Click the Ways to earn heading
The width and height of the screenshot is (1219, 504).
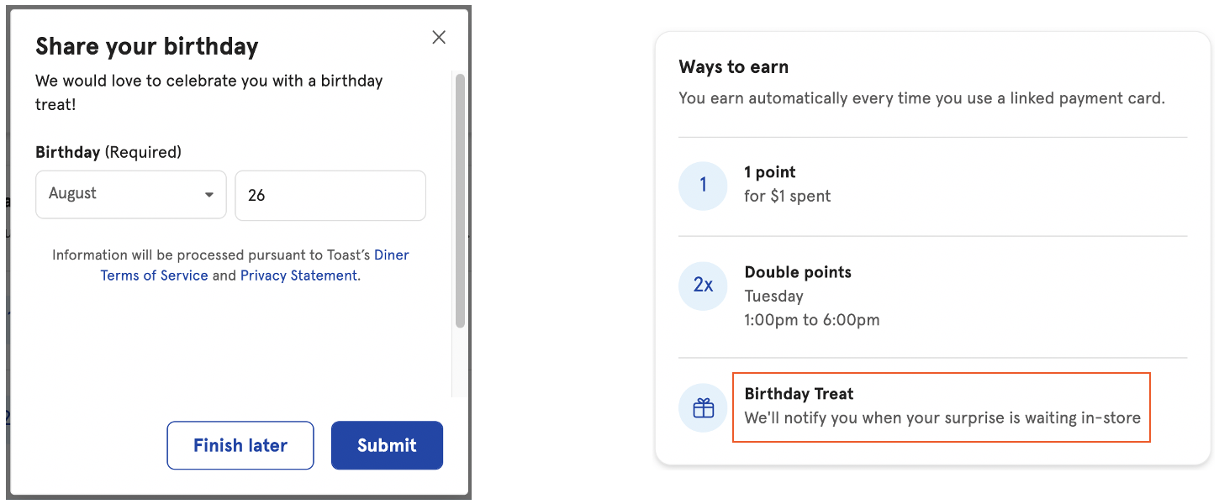point(733,66)
